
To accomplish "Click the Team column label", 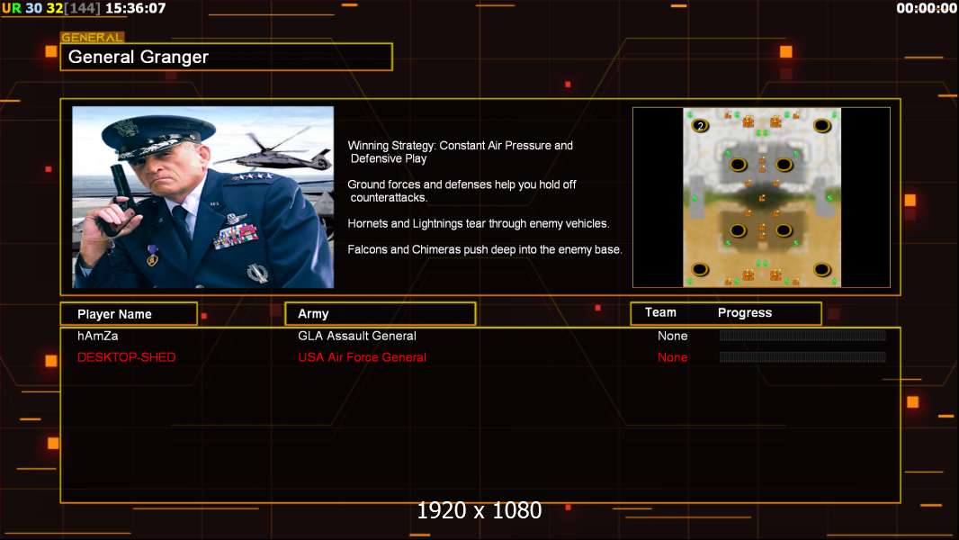I will 660,312.
